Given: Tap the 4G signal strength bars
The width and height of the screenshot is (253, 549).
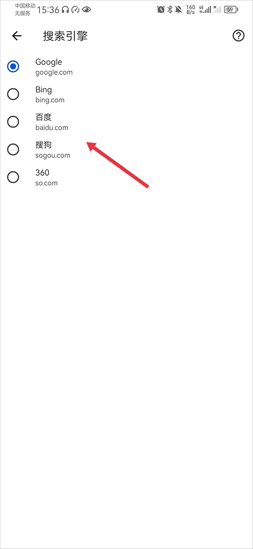Looking at the screenshot, I should (x=205, y=10).
